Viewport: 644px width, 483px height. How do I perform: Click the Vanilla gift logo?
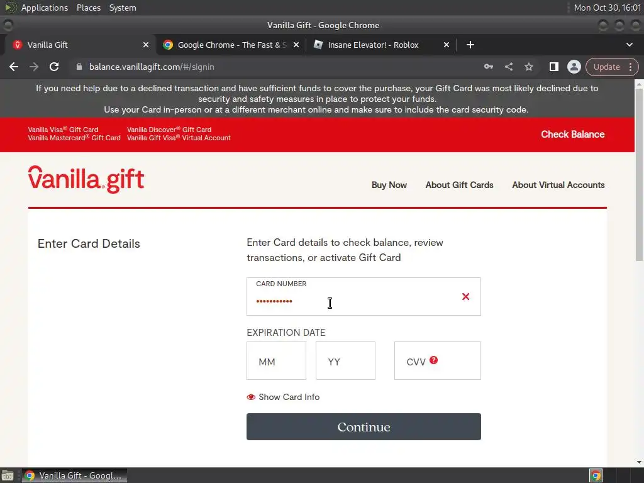click(86, 179)
